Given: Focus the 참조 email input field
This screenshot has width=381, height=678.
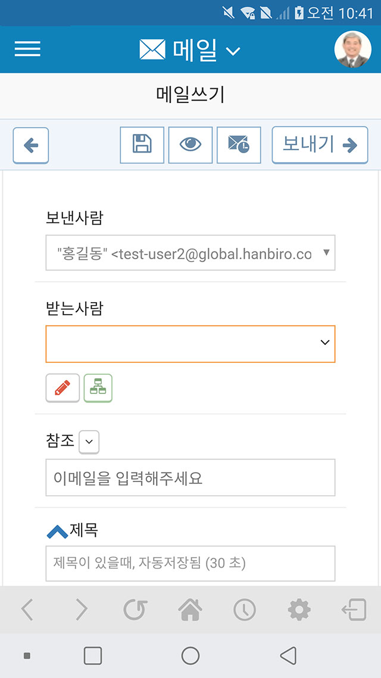Looking at the screenshot, I should [x=190, y=478].
